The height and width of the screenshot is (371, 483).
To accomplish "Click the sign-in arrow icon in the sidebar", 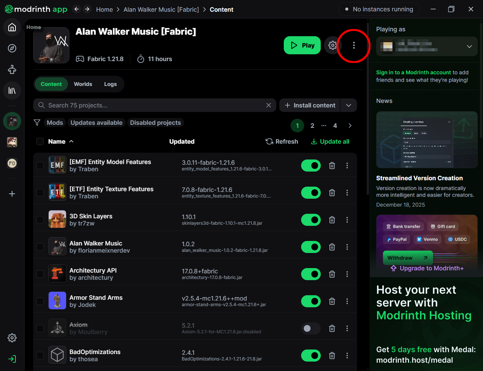I will click(12, 359).
